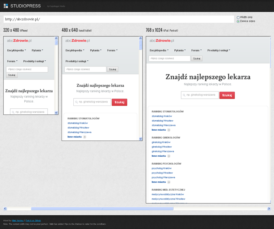Open psycholog Warszawa link in iPad preview

tap(163, 177)
